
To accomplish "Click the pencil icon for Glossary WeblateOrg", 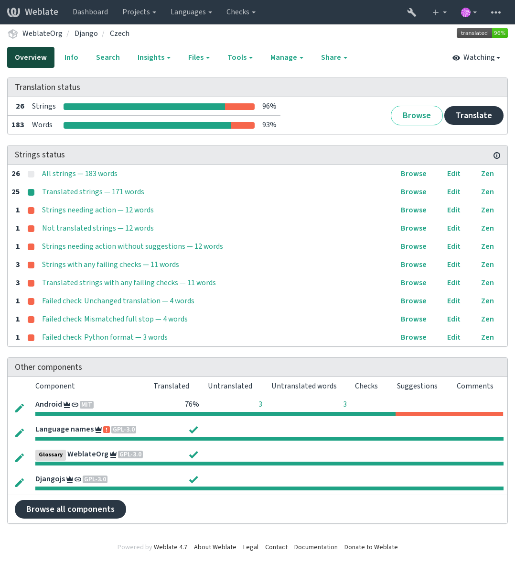I will click(20, 458).
